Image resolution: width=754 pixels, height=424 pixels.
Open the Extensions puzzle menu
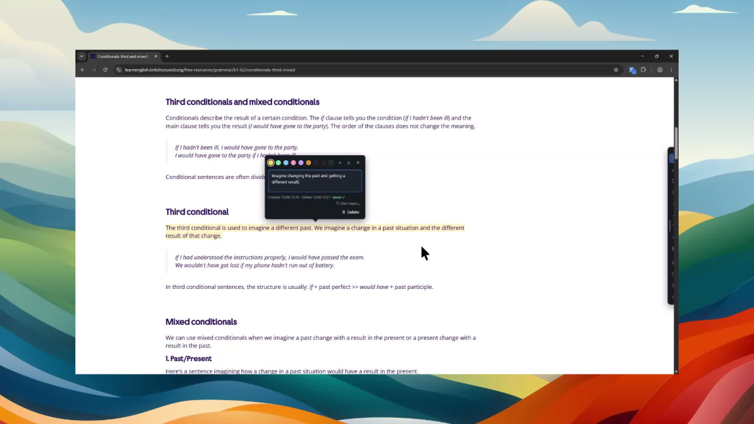tap(643, 70)
